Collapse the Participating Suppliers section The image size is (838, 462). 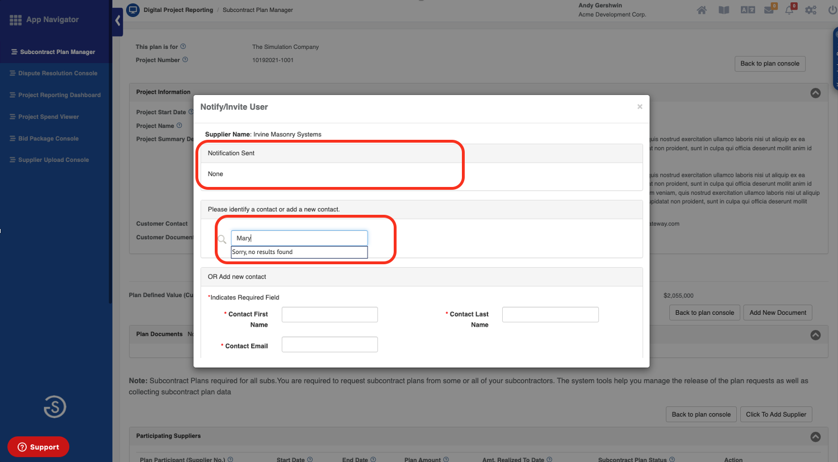815,437
